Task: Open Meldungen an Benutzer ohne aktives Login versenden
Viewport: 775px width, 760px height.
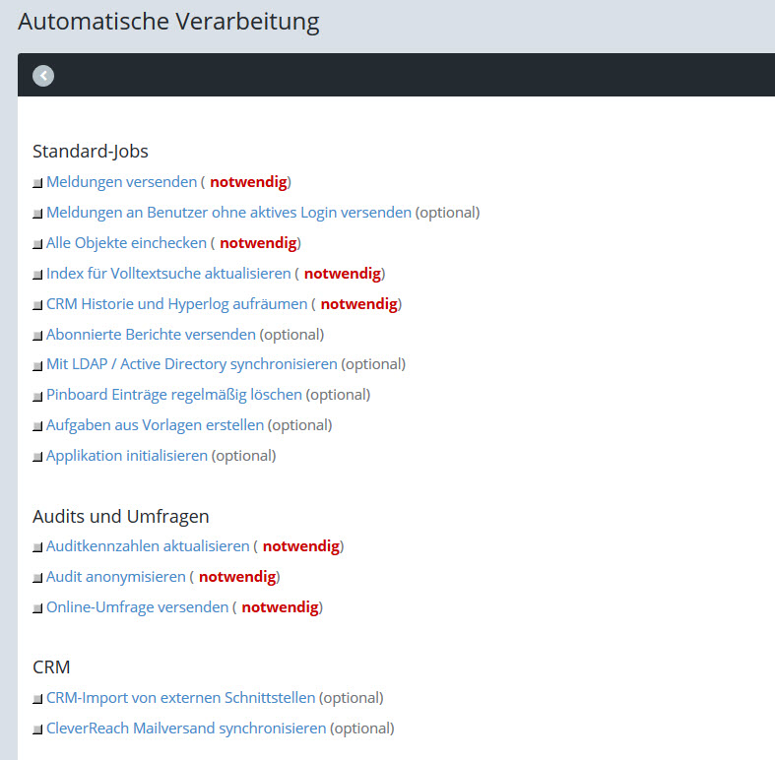Action: pyautogui.click(x=228, y=213)
